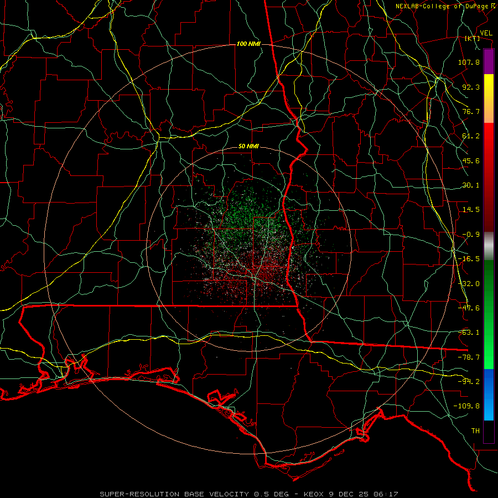This screenshot has width=498, height=498.
Task: Select the -47.6 velocity scale value
Action: (x=469, y=308)
